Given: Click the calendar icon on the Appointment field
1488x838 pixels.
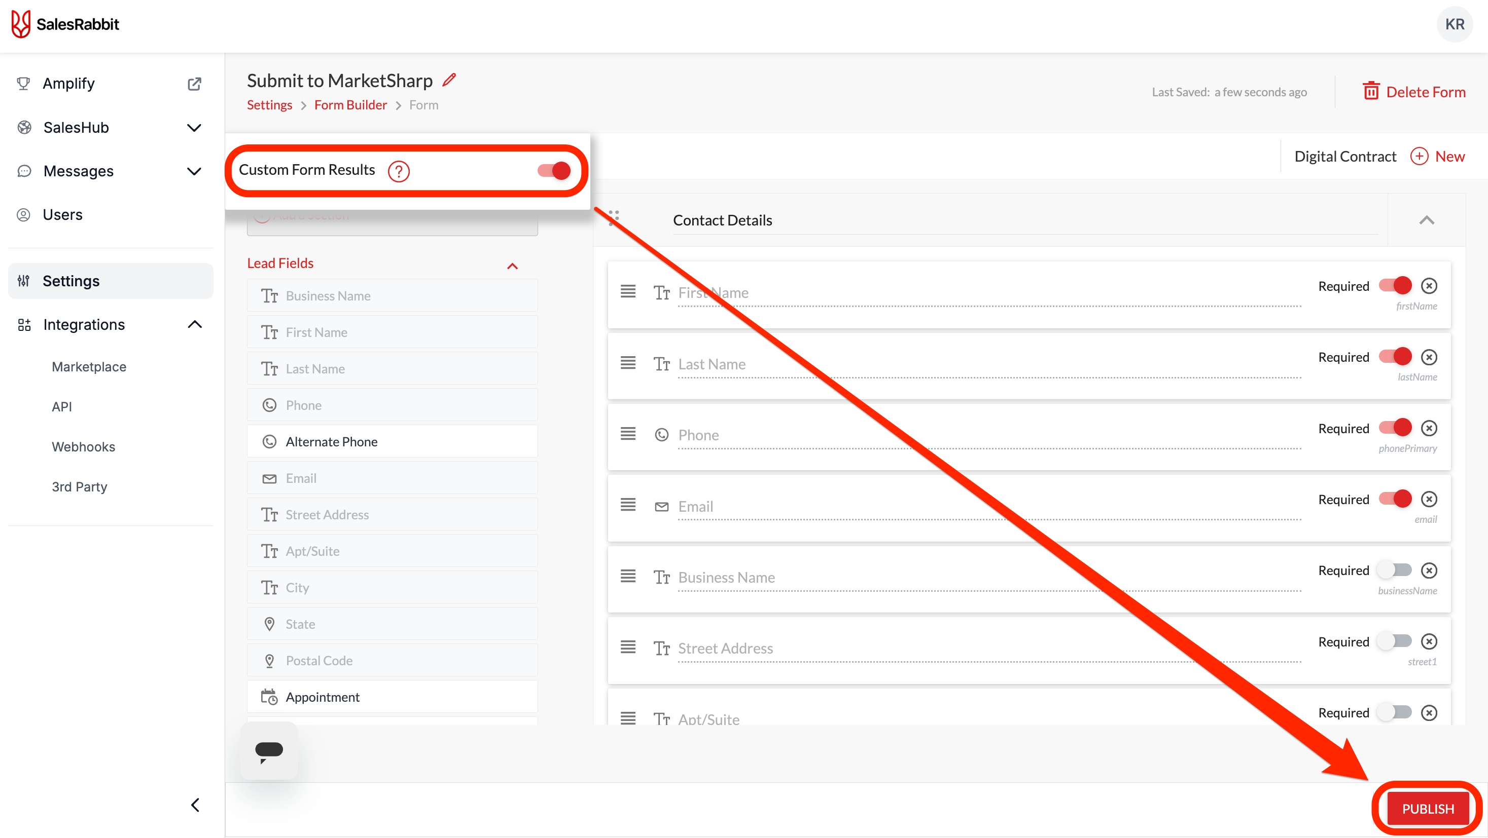Looking at the screenshot, I should 269,697.
